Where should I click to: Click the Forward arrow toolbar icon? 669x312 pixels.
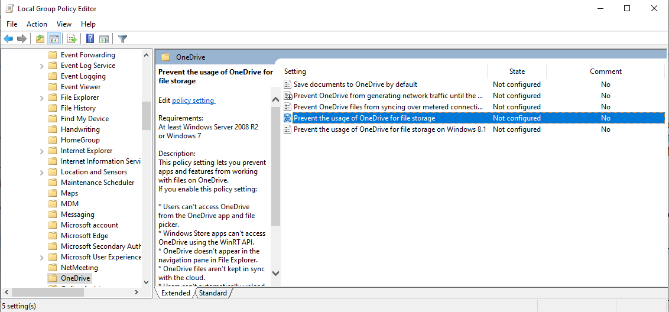(22, 39)
